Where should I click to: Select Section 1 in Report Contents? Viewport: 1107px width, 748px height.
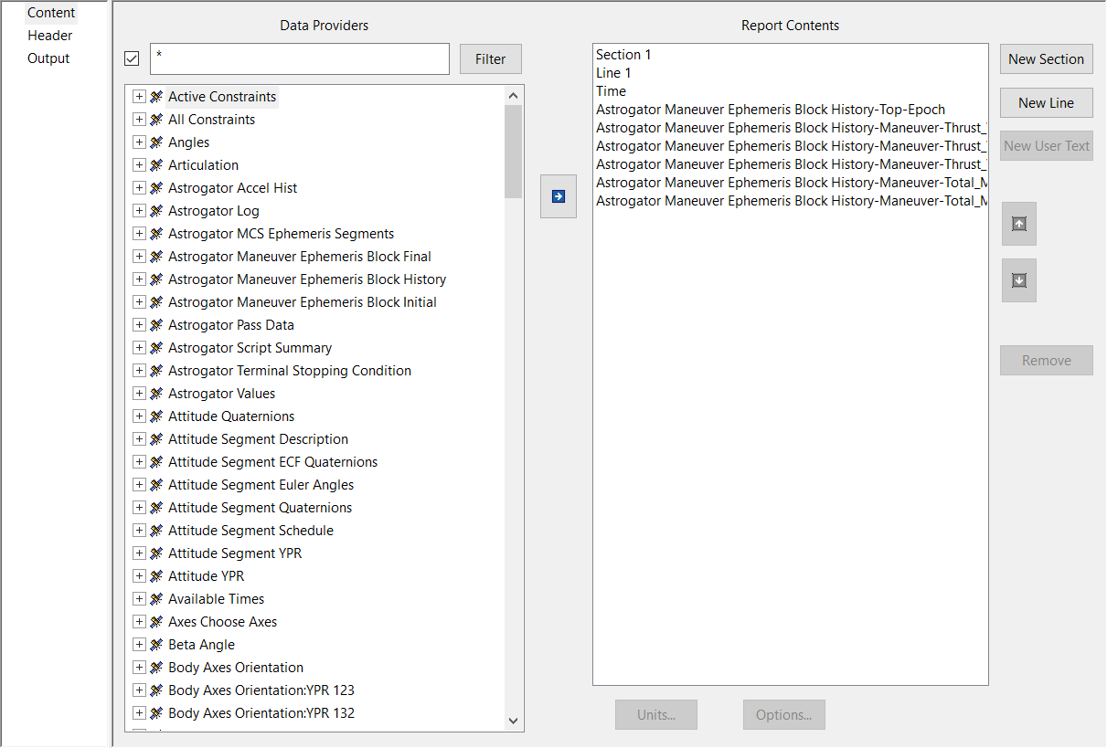[x=623, y=55]
